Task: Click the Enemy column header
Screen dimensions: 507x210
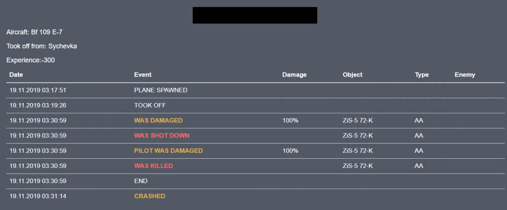Action: (x=465, y=75)
